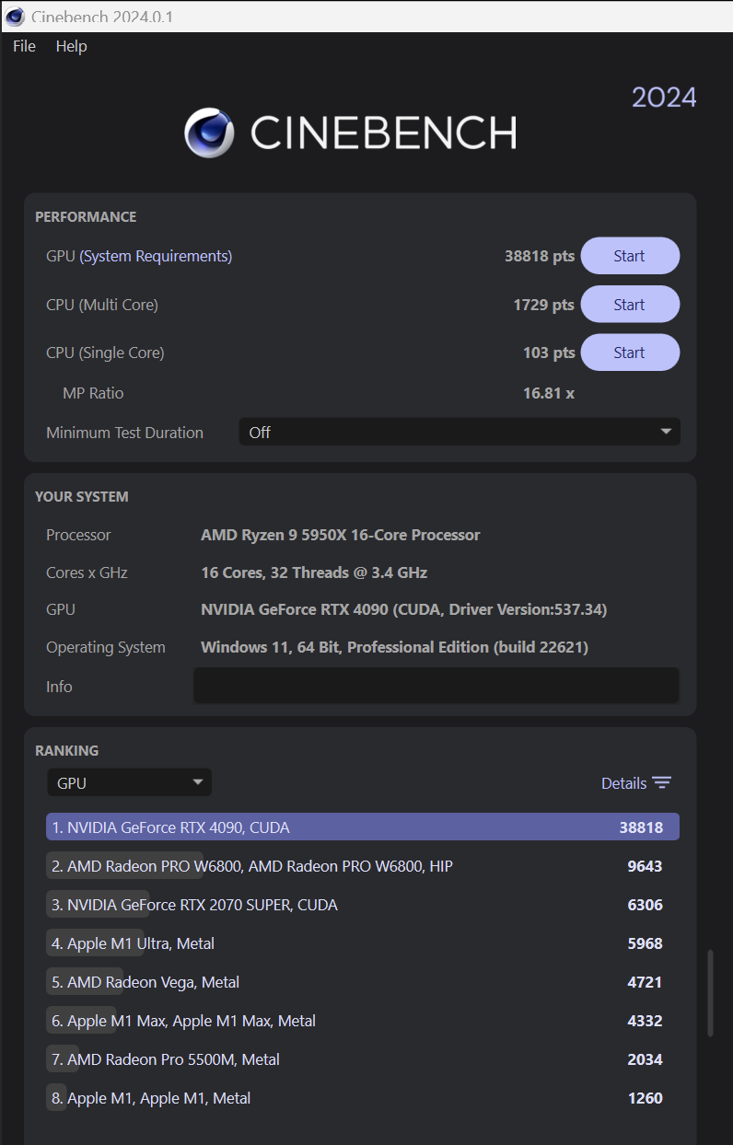Image resolution: width=733 pixels, height=1145 pixels.
Task: Select the AMD Radeon Vega ranking row
Action: (362, 982)
